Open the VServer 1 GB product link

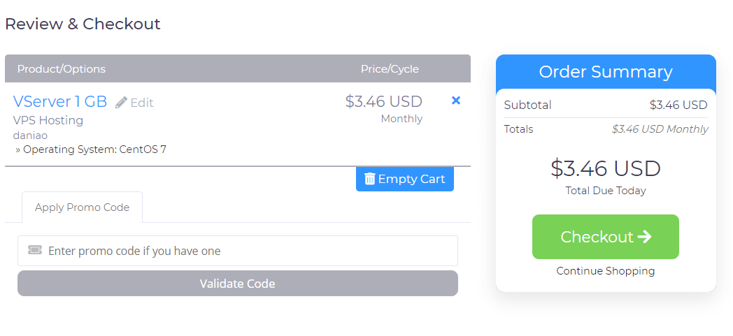(x=60, y=101)
